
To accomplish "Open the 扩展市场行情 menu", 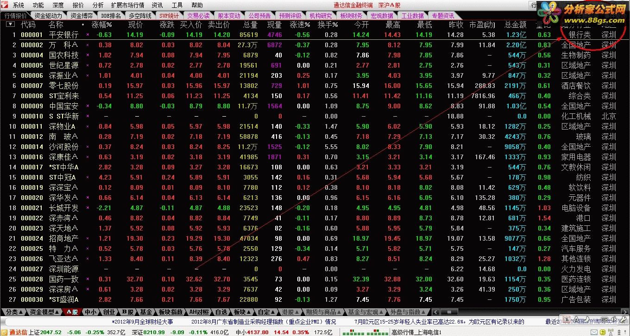I will click(x=127, y=5).
